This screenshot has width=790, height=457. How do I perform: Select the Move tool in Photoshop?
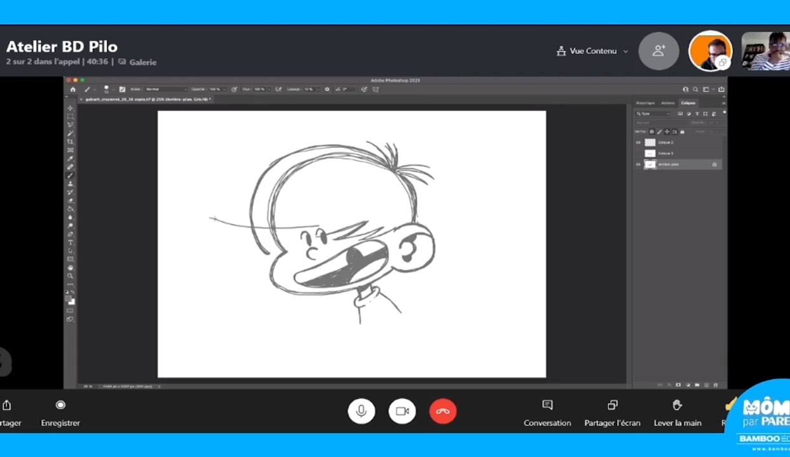coord(71,108)
